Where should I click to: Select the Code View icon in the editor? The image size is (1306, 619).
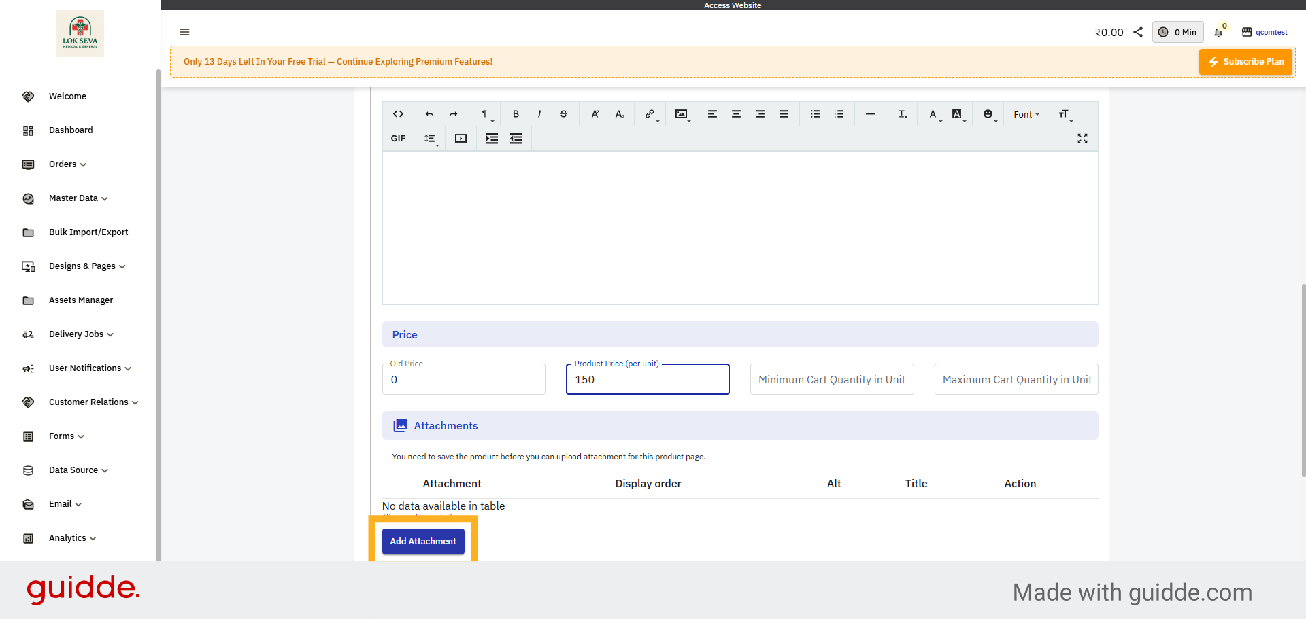click(x=398, y=114)
